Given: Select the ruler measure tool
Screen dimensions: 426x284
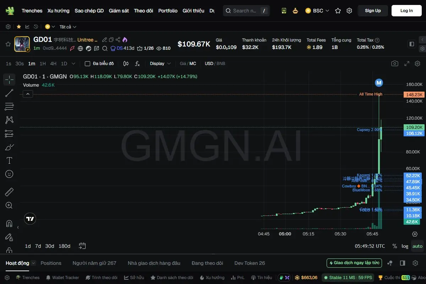Looking at the screenshot, I should click(x=9, y=192).
